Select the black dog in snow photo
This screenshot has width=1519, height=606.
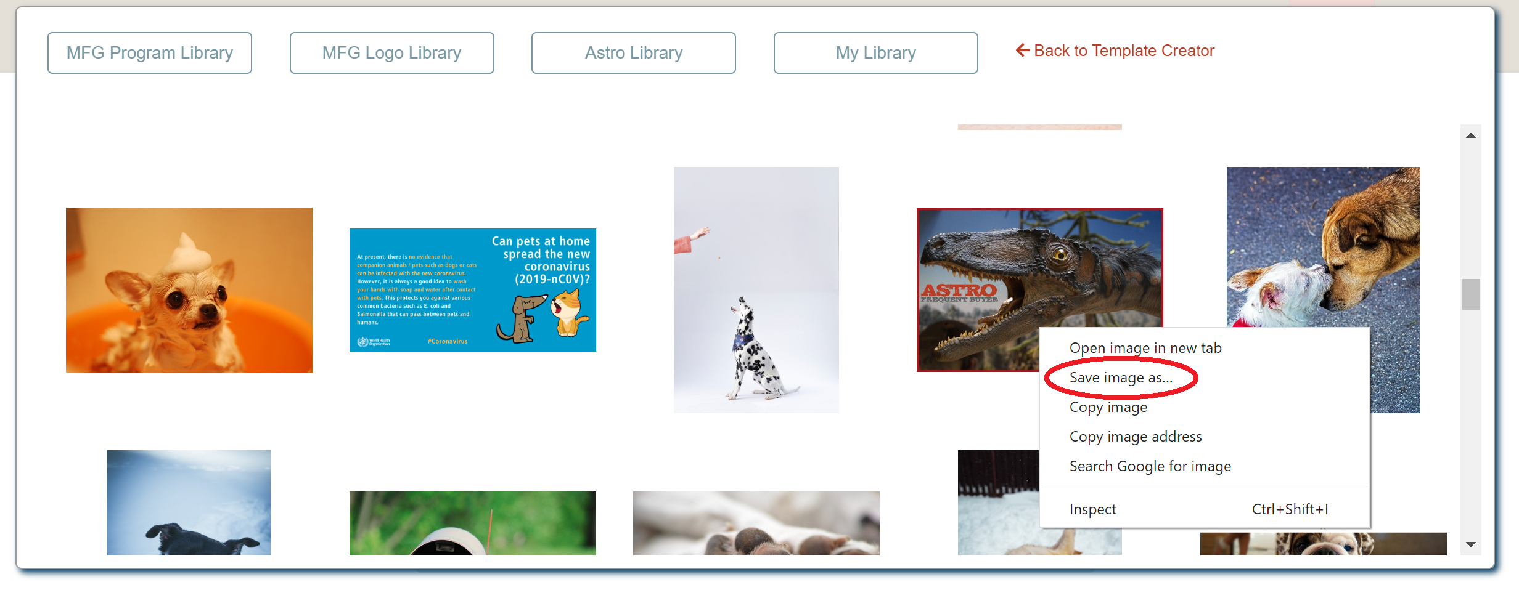pyautogui.click(x=189, y=503)
